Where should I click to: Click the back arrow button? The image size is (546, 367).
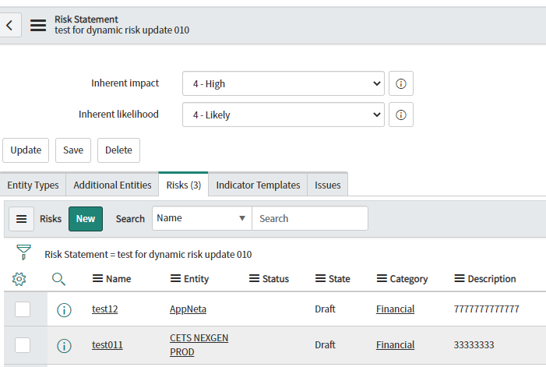click(9, 25)
